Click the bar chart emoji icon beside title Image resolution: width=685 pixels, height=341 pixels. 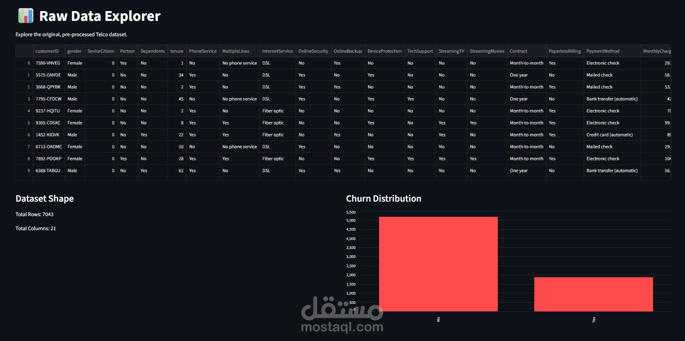tap(26, 16)
